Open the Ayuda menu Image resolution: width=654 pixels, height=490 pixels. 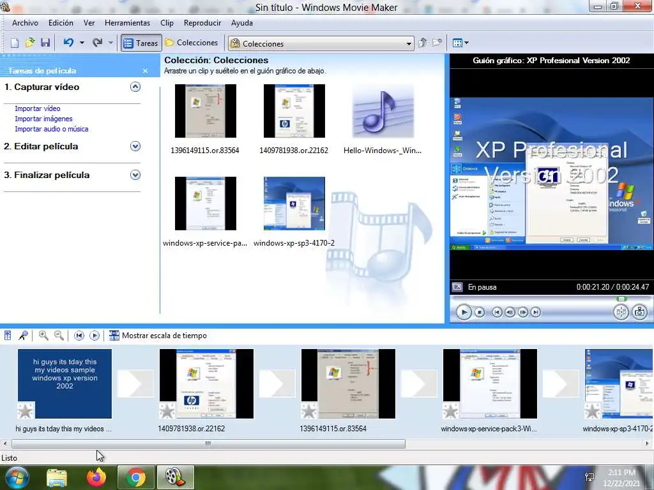[x=242, y=23]
